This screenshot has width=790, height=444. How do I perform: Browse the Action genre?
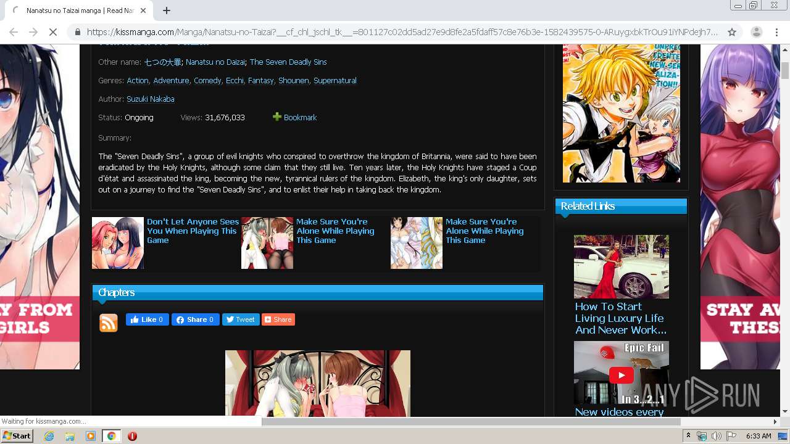[138, 80]
